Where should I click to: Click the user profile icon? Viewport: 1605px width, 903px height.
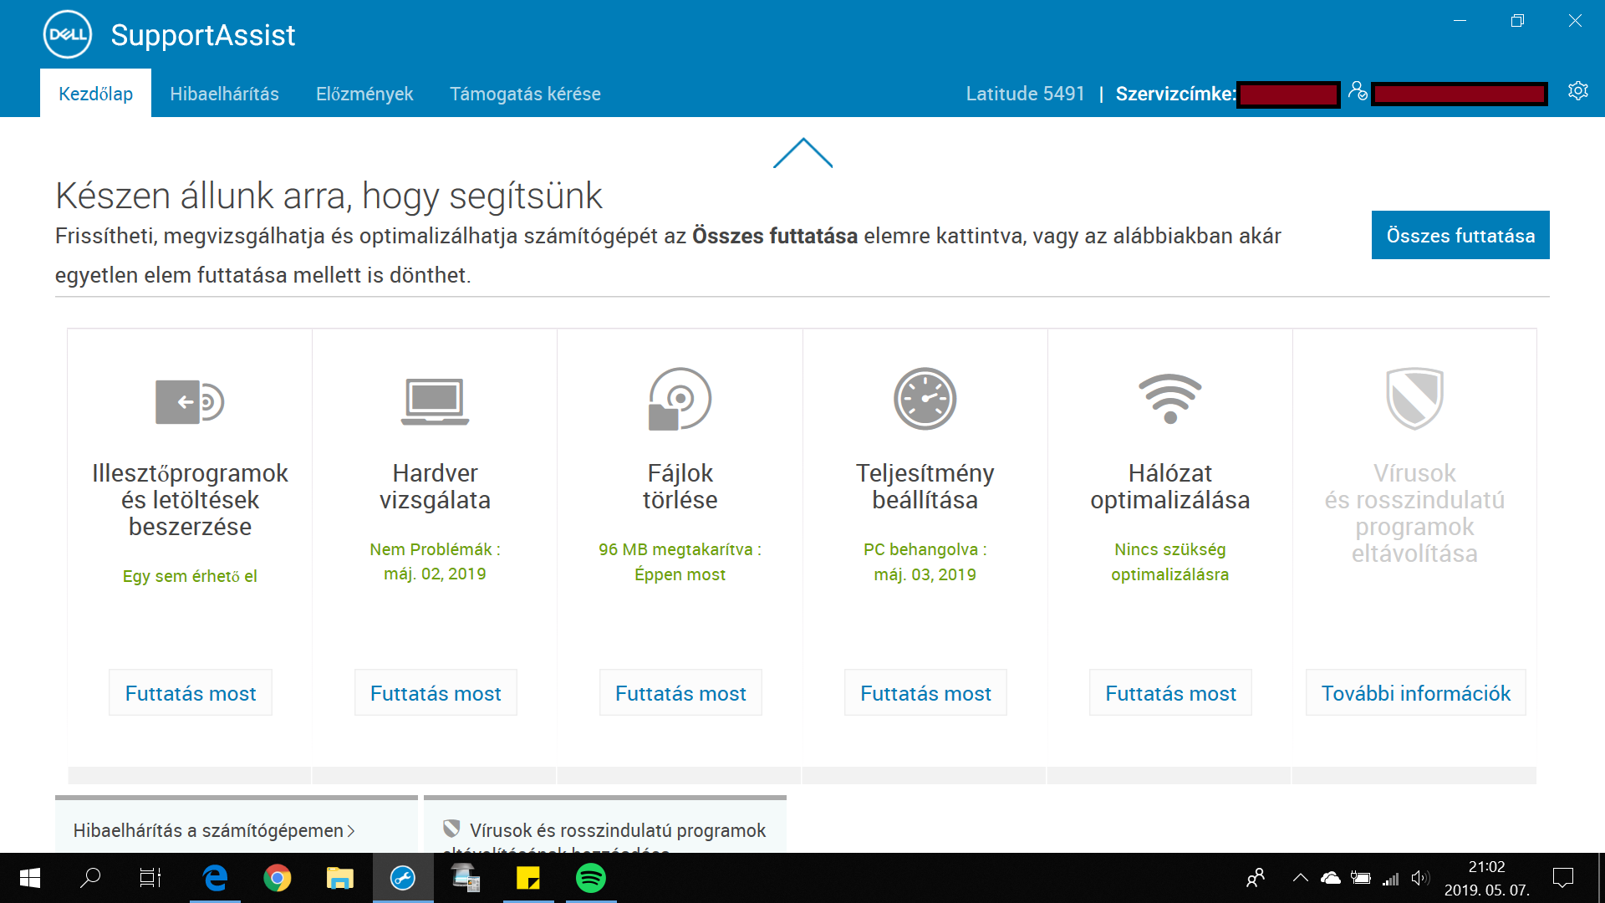[x=1358, y=91]
